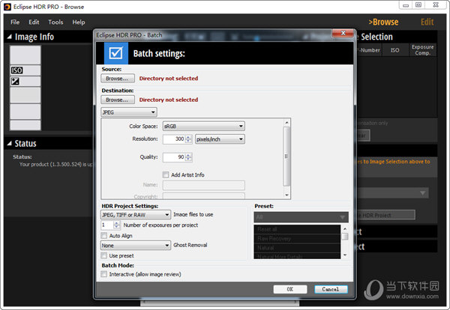This screenshot has height=310, width=450.
Task: Enable the Auto Align checkbox
Action: pyautogui.click(x=104, y=236)
